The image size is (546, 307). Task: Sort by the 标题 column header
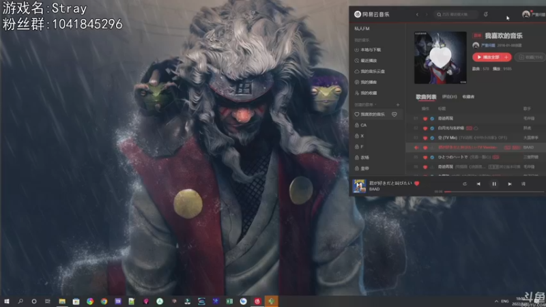(x=442, y=108)
